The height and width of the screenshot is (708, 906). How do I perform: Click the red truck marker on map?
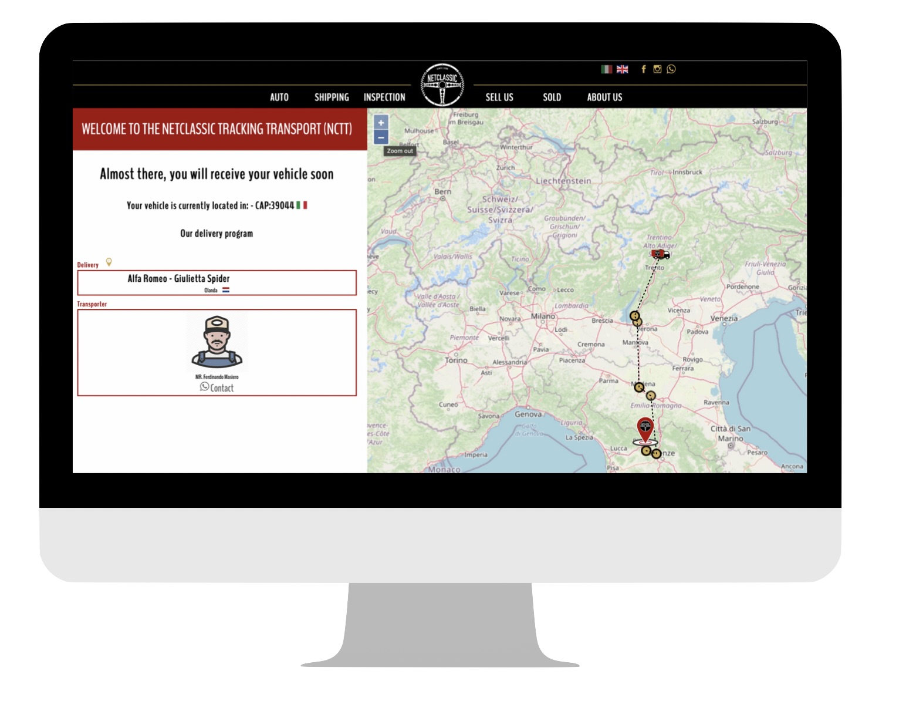tap(660, 254)
